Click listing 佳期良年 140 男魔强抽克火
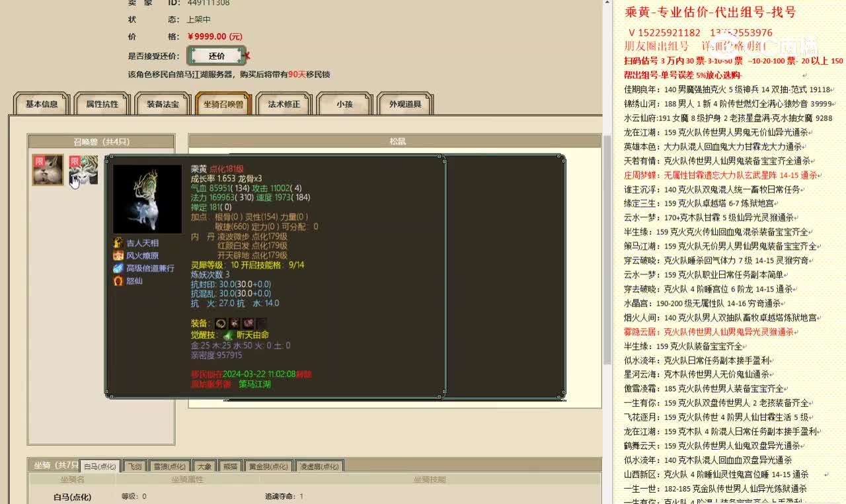Viewport: 846px width, 504px height. pyautogui.click(x=728, y=89)
